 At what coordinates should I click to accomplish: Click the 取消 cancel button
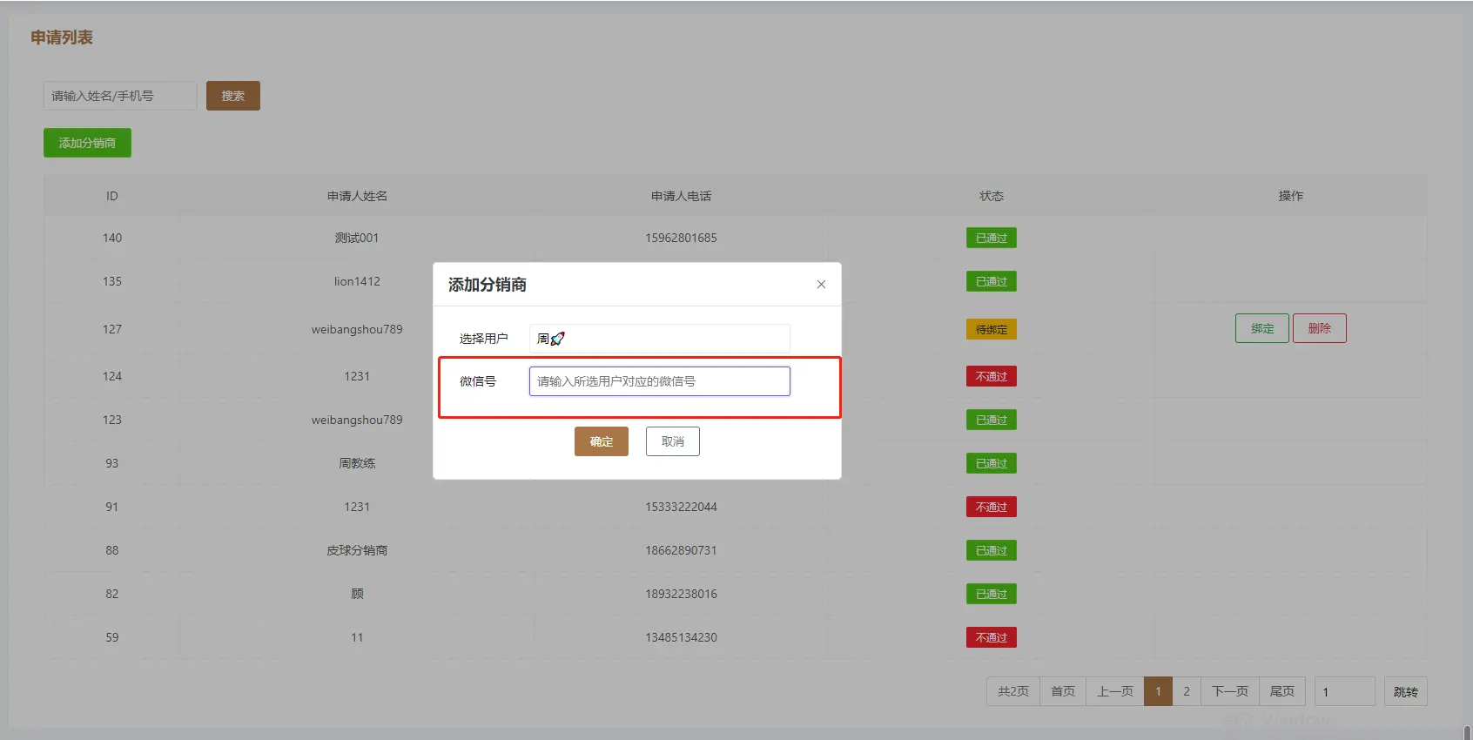(x=672, y=441)
